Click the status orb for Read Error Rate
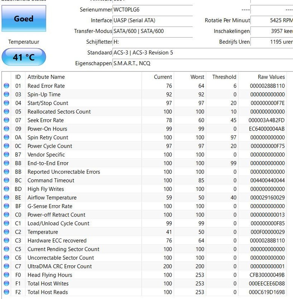 [x=6, y=86]
